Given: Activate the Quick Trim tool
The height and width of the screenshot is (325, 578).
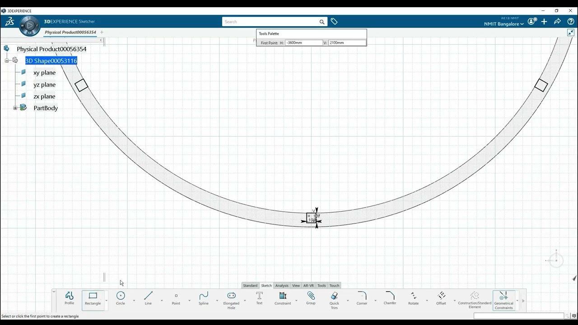Looking at the screenshot, I should (334, 300).
